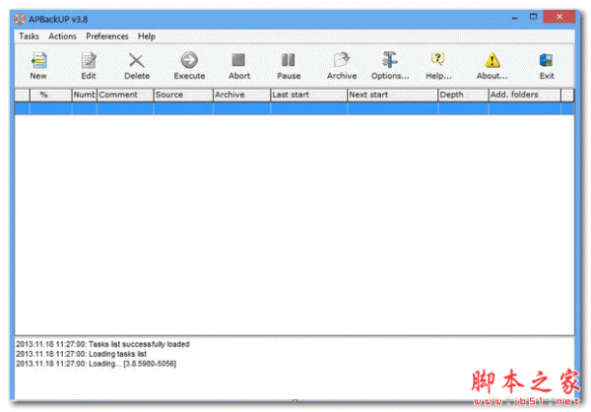Image resolution: width=591 pixels, height=412 pixels.
Task: Click the Source column header
Action: tap(183, 95)
